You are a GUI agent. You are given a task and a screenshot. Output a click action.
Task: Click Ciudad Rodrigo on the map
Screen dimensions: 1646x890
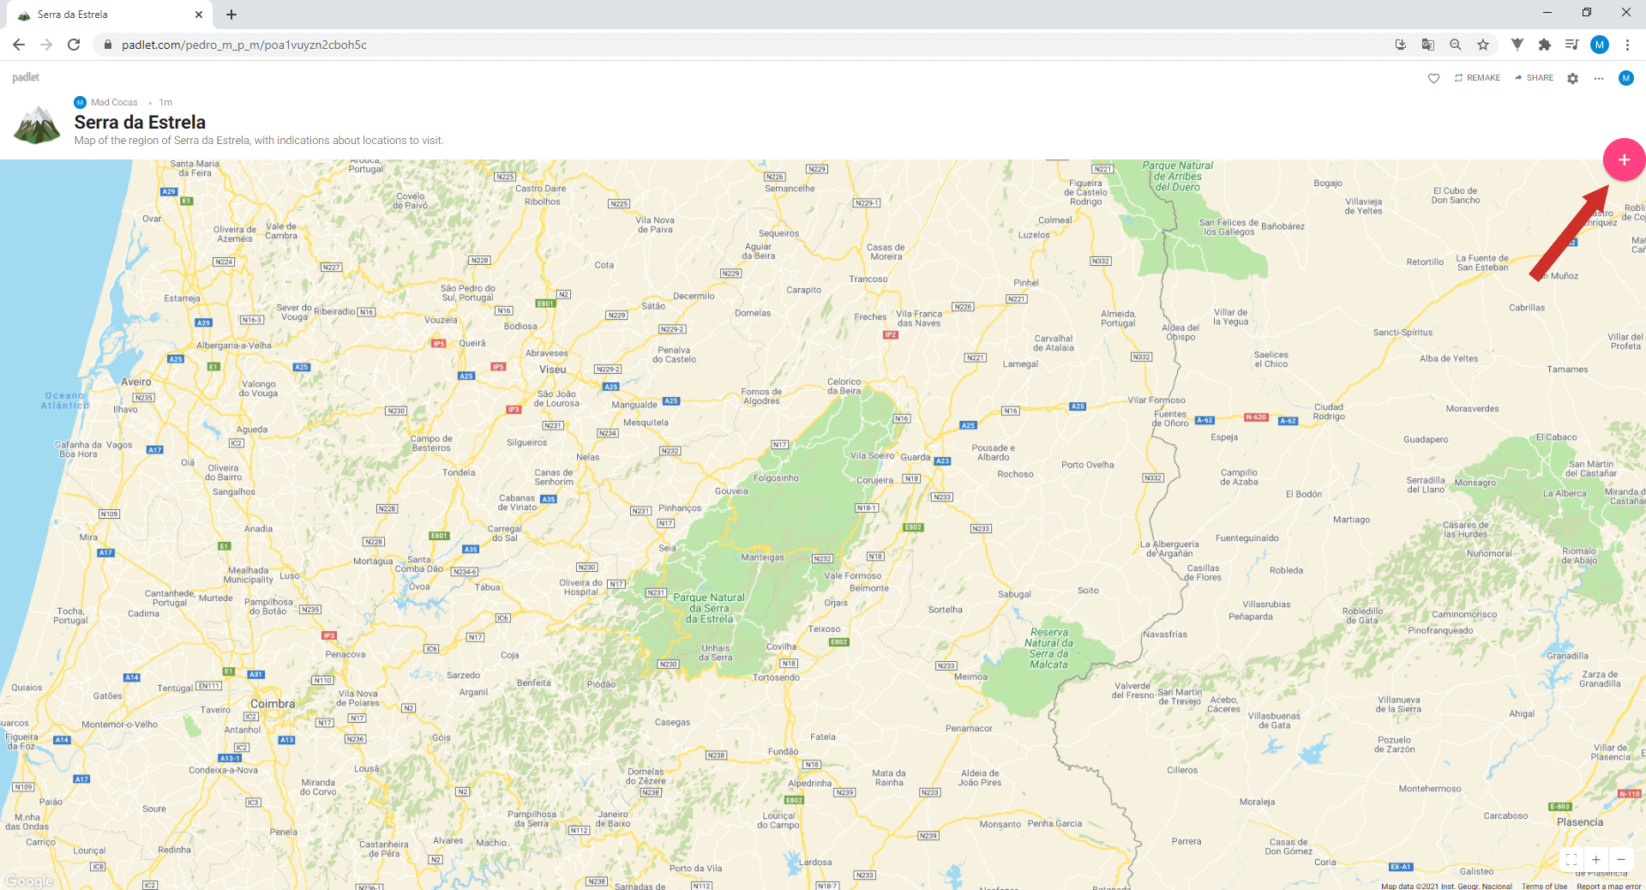pyautogui.click(x=1330, y=412)
